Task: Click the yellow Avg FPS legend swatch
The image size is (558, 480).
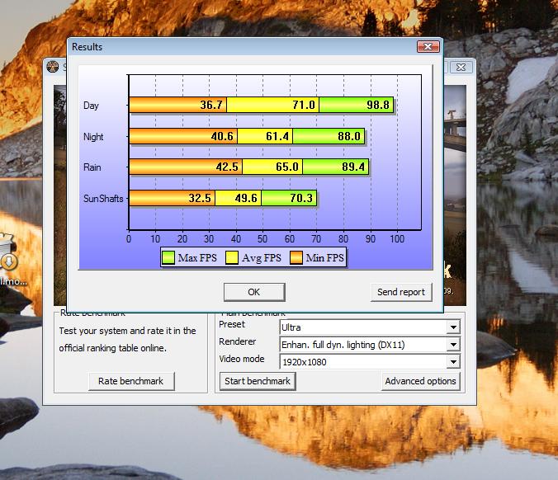Action: (x=232, y=257)
